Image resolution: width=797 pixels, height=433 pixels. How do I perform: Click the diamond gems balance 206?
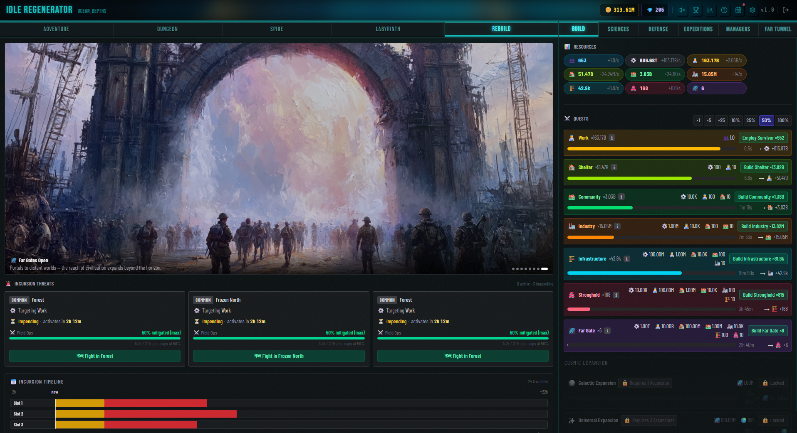click(x=655, y=10)
